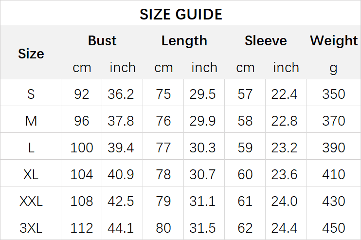Image resolution: width=361 pixels, height=240 pixels.
Task: Click the Weight column header
Action: (x=334, y=41)
